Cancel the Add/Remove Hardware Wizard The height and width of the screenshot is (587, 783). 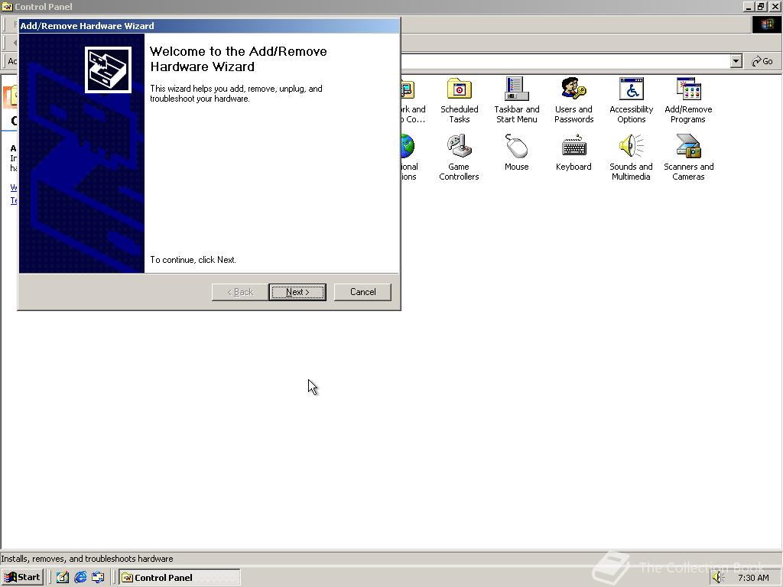pyautogui.click(x=362, y=292)
